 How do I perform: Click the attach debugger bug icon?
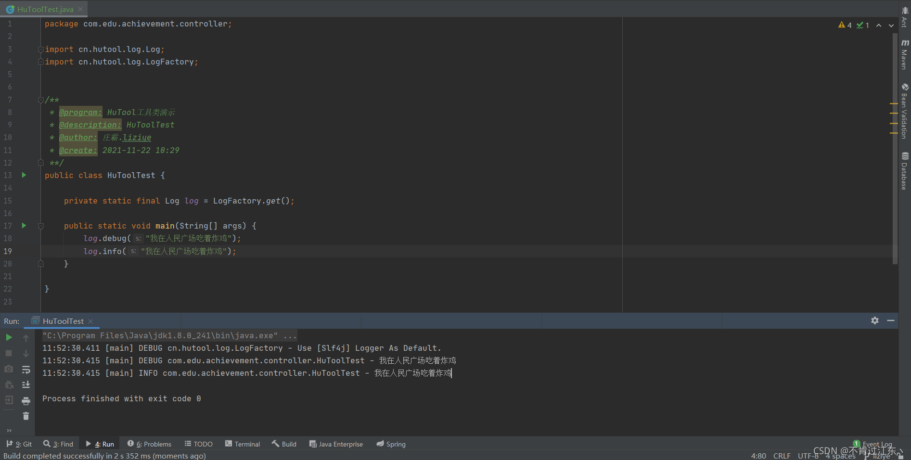(x=9, y=384)
